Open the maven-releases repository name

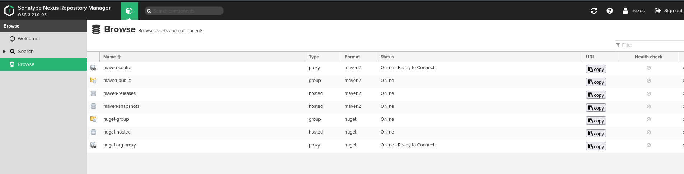[120, 93]
